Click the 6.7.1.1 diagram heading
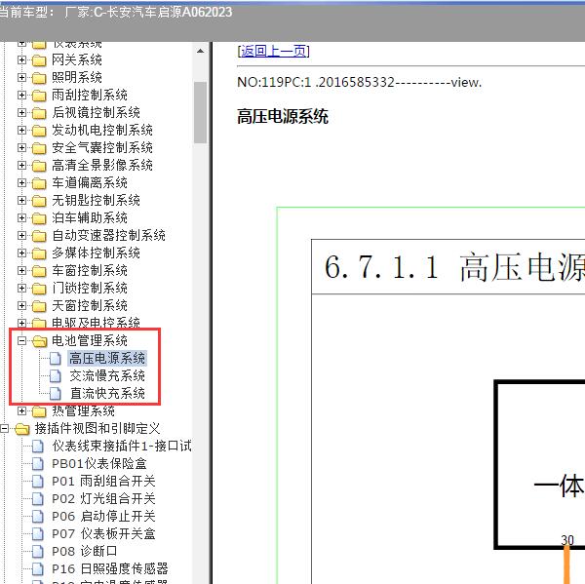Image resolution: width=585 pixels, height=584 pixels. 454,267
